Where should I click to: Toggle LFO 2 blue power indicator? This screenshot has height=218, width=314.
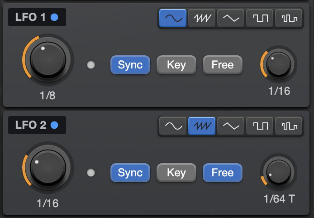coord(54,125)
